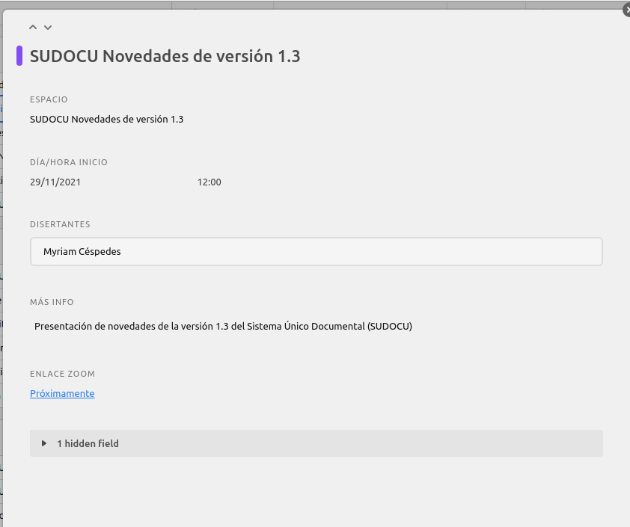
Task: Click the ESPACIO field label
Action: click(x=49, y=99)
